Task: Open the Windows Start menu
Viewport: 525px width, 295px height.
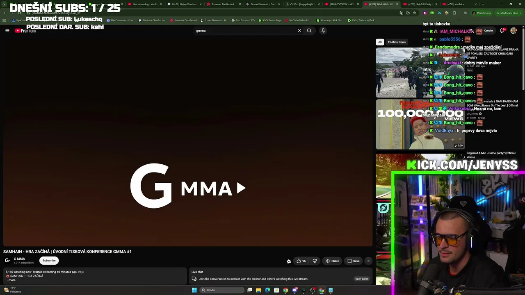Action: [194, 290]
